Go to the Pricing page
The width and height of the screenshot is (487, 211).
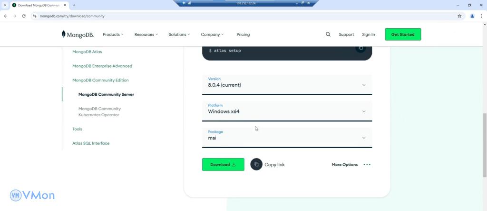click(x=243, y=34)
